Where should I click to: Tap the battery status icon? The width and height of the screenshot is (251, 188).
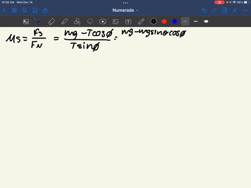[x=247, y=2]
